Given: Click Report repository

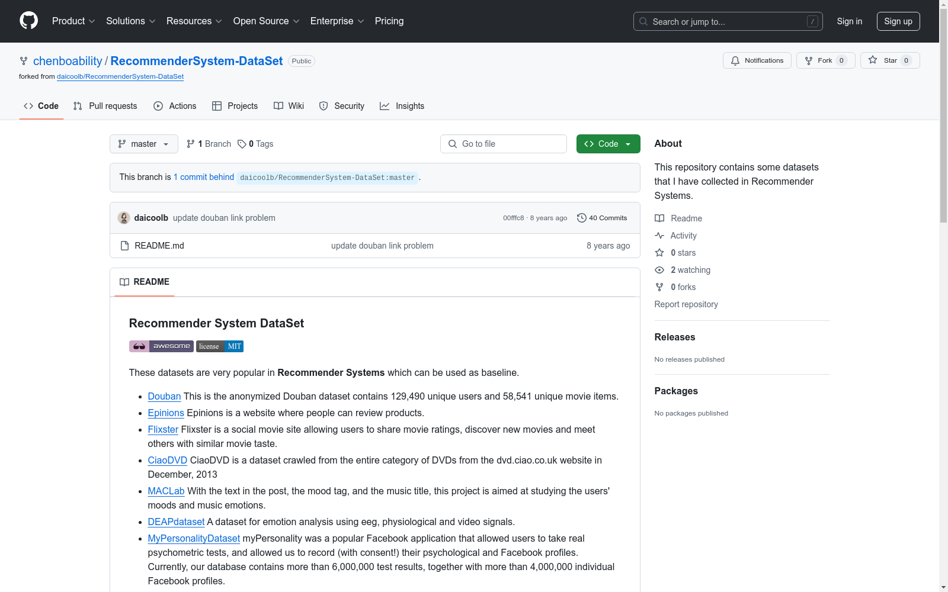Looking at the screenshot, I should tap(686, 304).
